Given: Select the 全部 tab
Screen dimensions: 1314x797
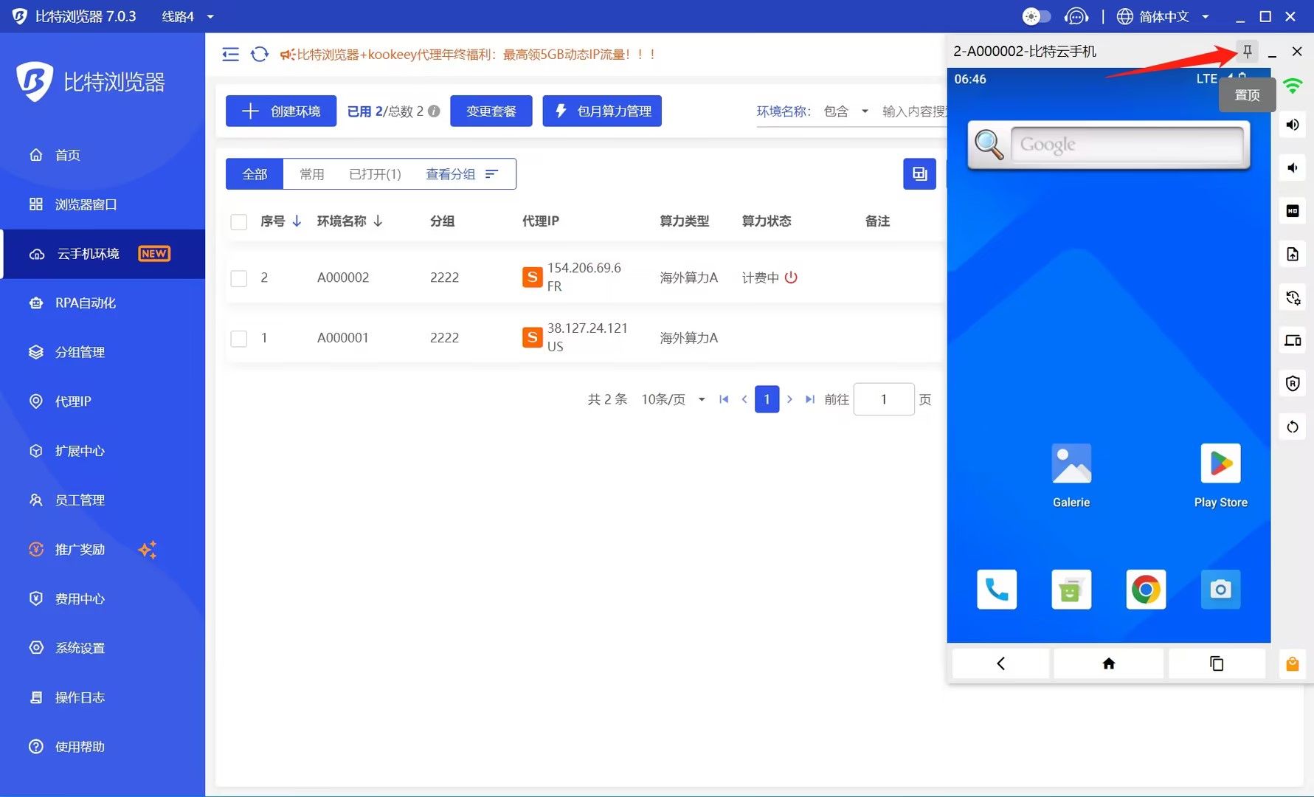Looking at the screenshot, I should tap(255, 174).
